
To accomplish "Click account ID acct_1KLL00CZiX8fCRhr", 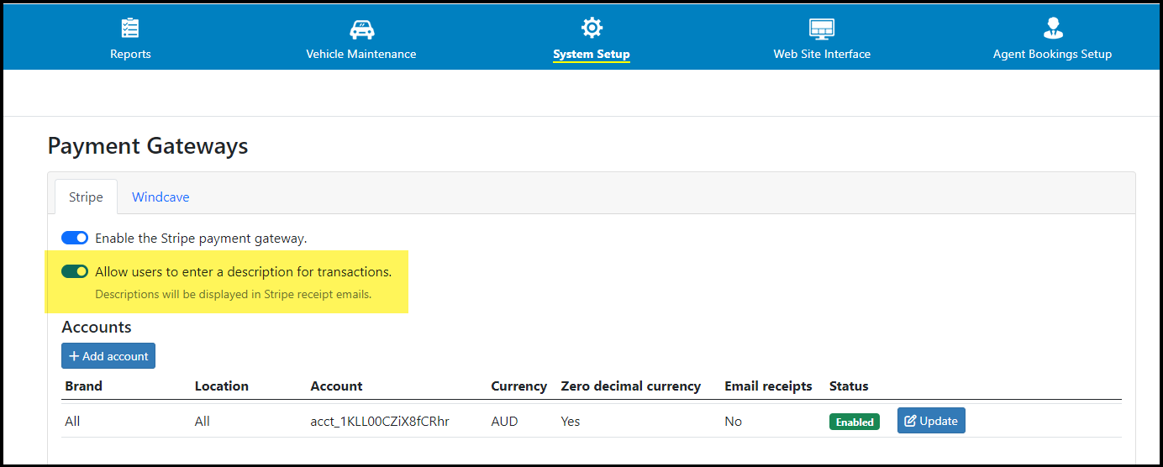I will click(x=380, y=422).
